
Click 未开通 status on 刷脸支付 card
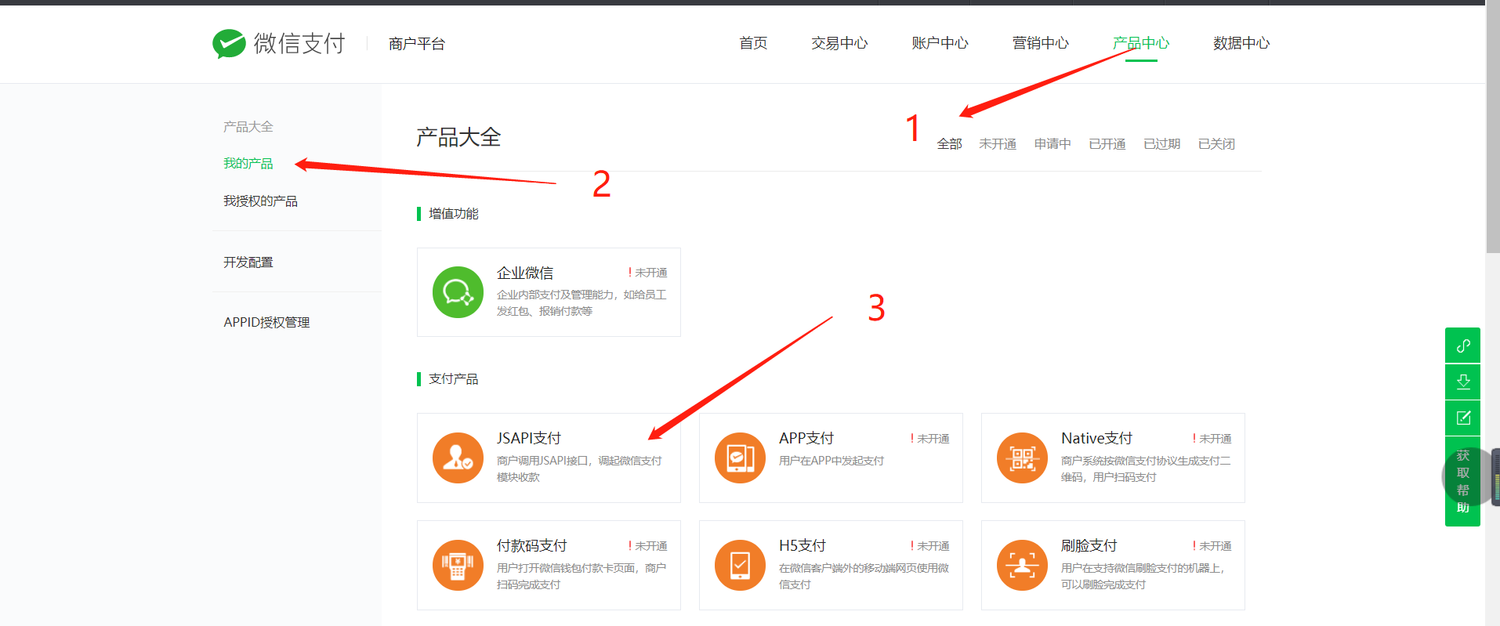click(x=1212, y=546)
